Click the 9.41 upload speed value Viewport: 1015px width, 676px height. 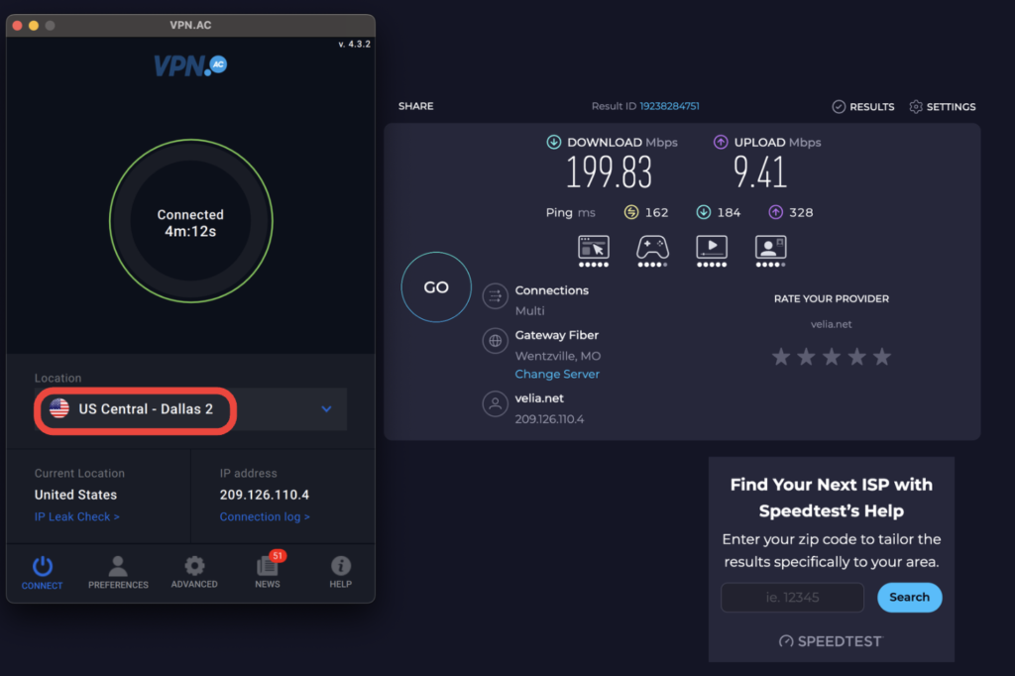point(760,172)
